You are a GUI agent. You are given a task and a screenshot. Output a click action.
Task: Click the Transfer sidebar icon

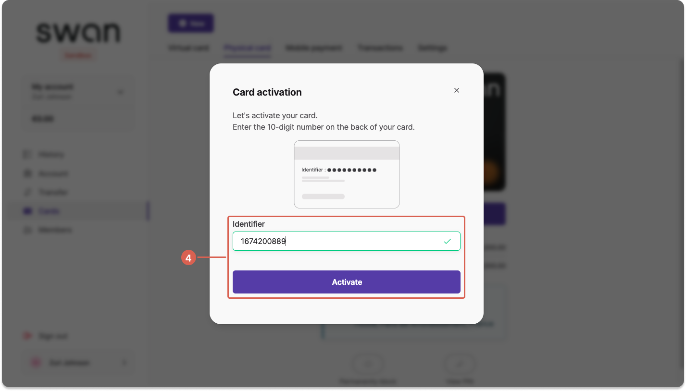(x=27, y=192)
